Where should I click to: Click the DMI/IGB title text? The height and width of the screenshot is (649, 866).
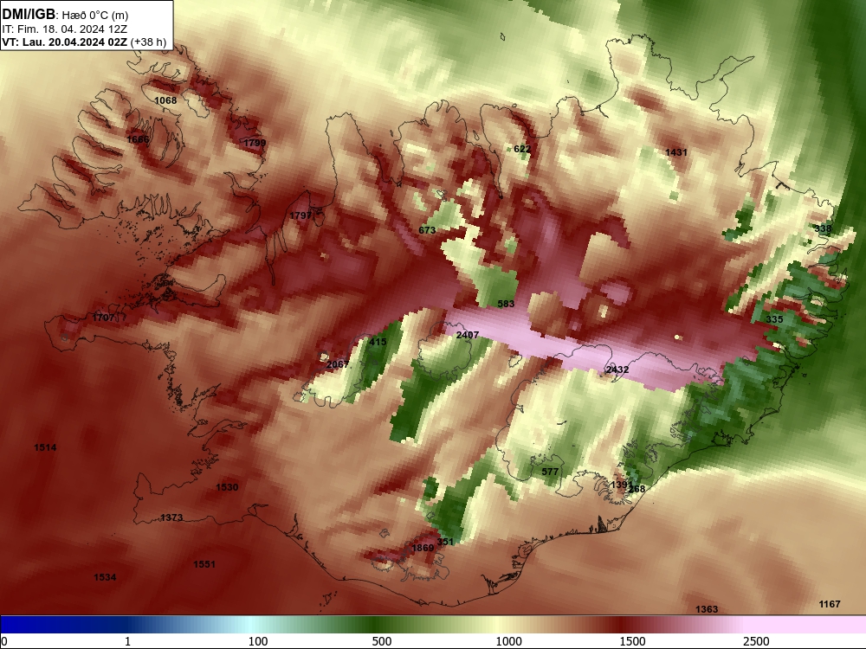click(x=29, y=15)
